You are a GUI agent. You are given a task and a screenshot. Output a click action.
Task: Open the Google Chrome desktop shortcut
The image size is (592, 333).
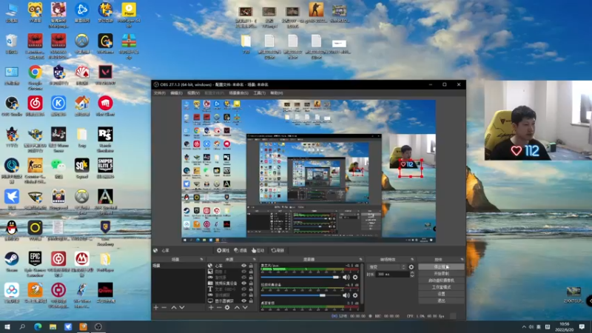click(35, 73)
